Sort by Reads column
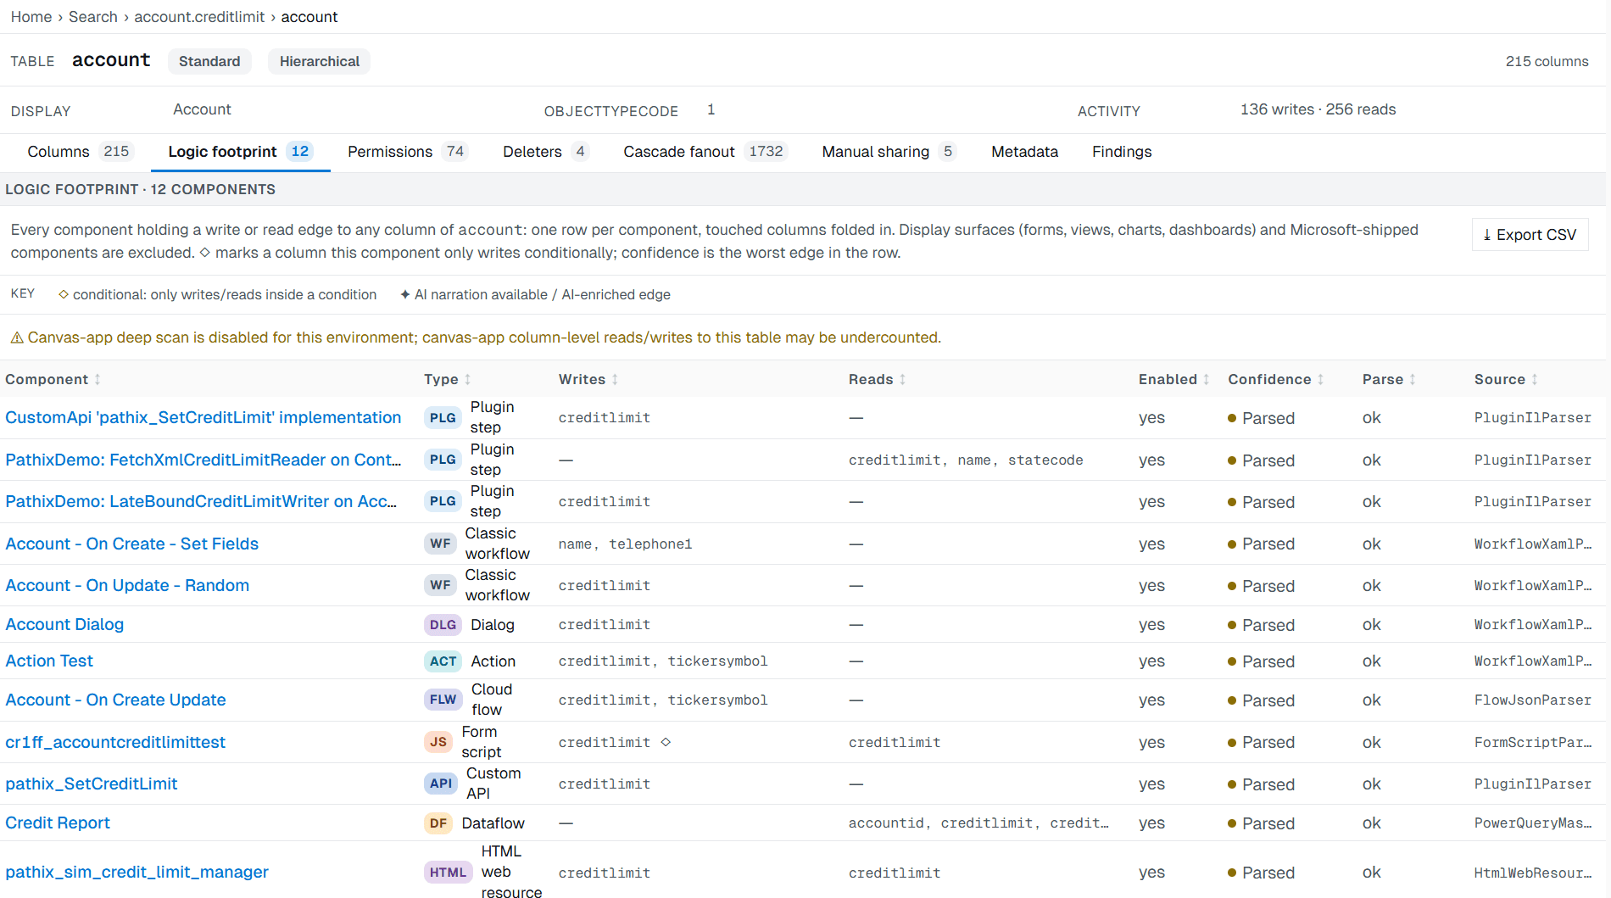This screenshot has height=898, width=1611. [x=877, y=379]
